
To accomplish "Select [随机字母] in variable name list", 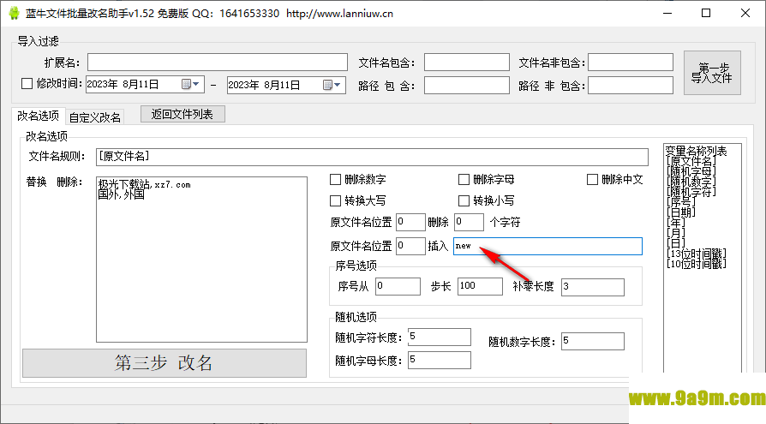I will click(691, 171).
